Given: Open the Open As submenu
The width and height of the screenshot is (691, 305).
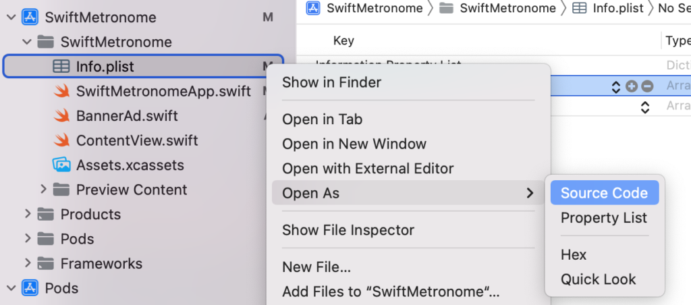Looking at the screenshot, I should 408,192.
